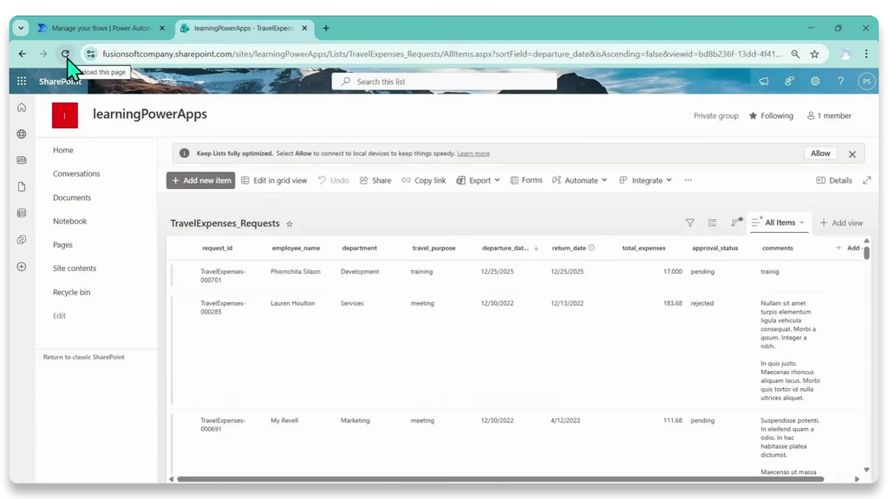This screenshot has height=499, width=888.
Task: Click the horizontal scrollbar of the list
Action: point(500,479)
